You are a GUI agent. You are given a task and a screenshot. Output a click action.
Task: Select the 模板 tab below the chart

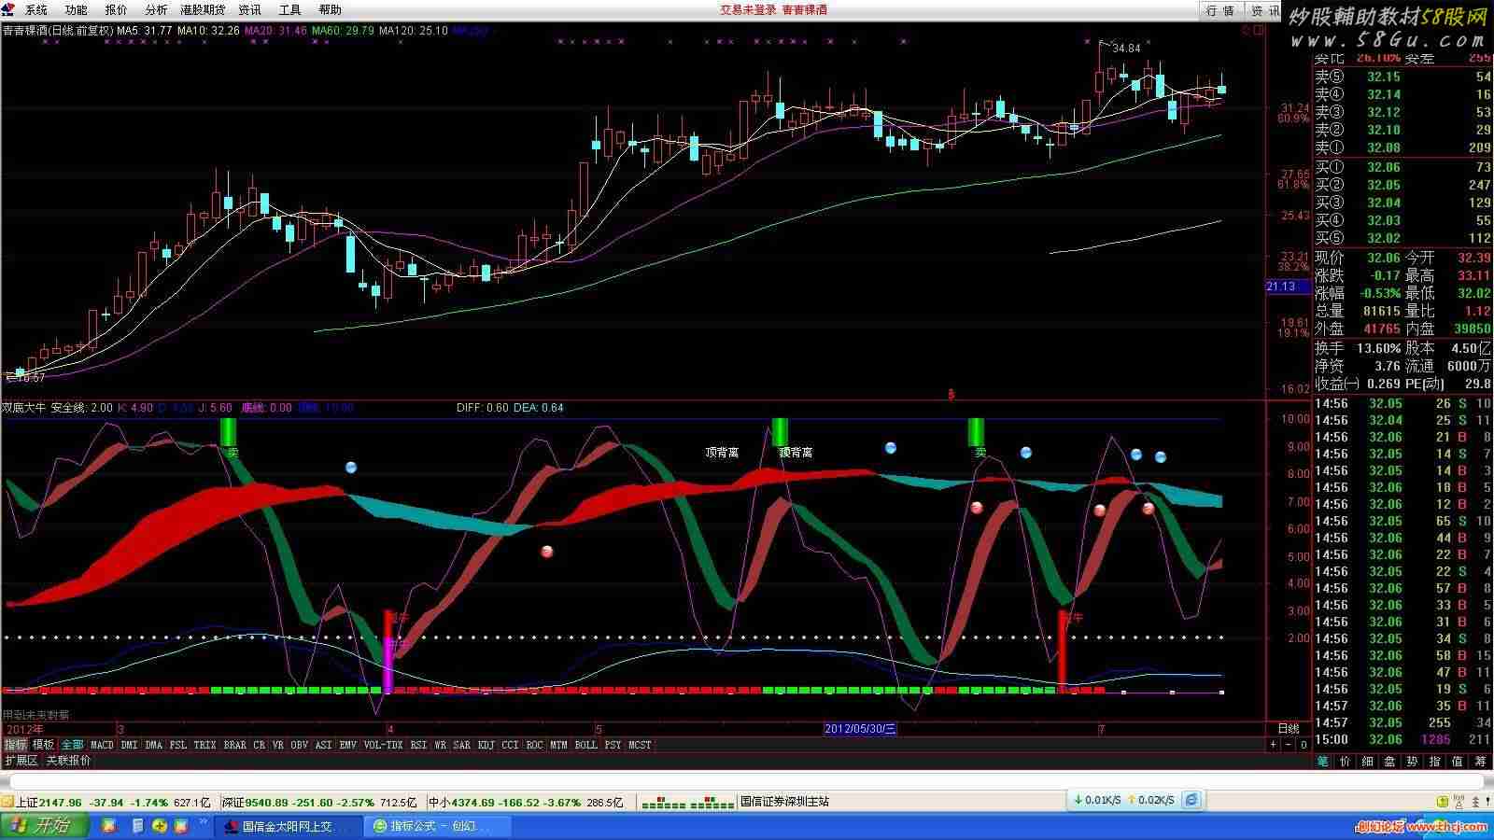click(x=43, y=745)
